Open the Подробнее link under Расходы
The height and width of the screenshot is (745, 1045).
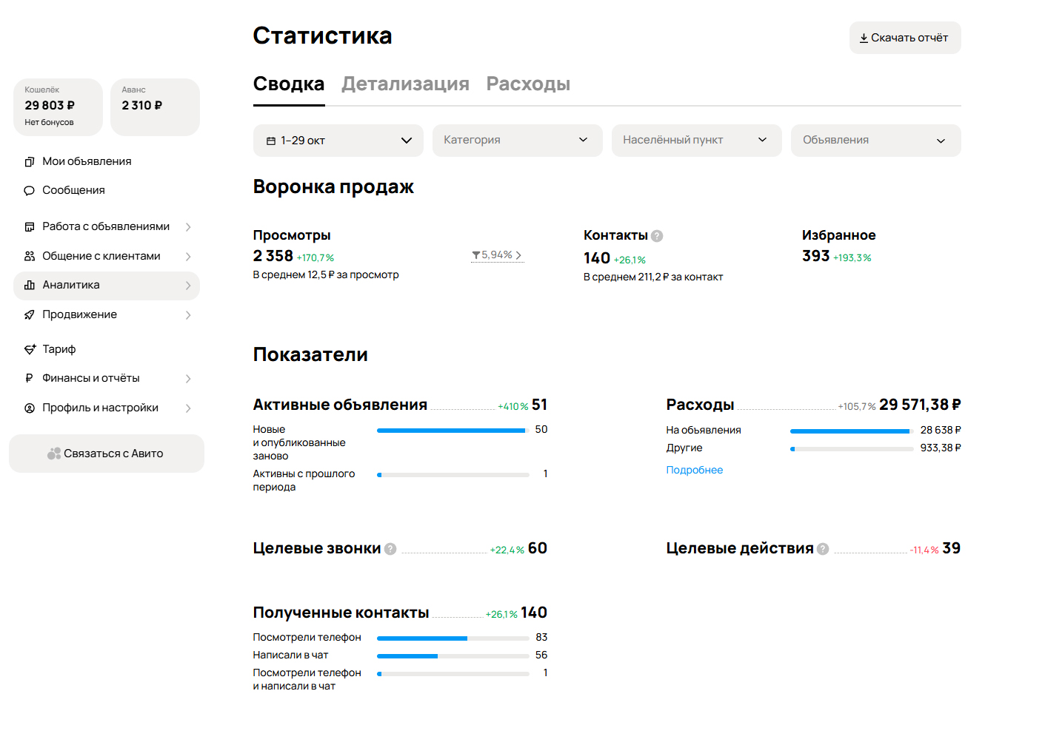coord(694,471)
